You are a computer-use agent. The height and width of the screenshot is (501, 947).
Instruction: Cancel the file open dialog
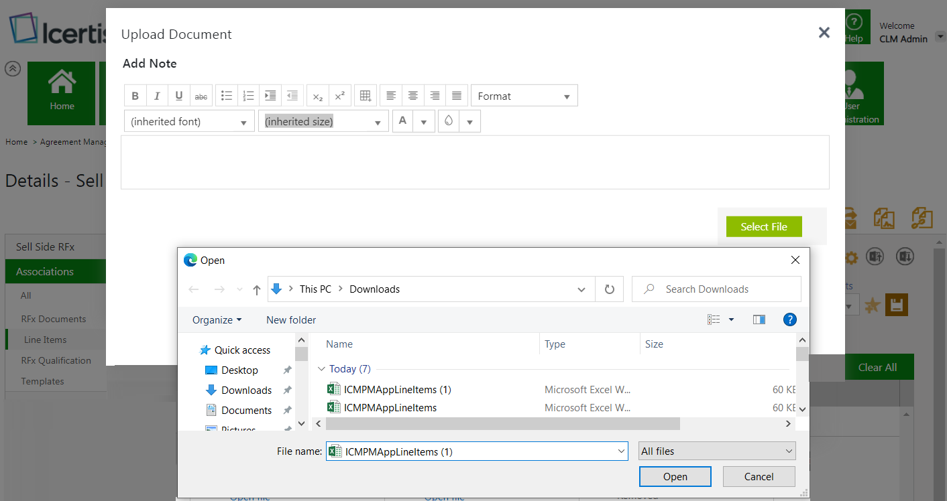coord(759,477)
